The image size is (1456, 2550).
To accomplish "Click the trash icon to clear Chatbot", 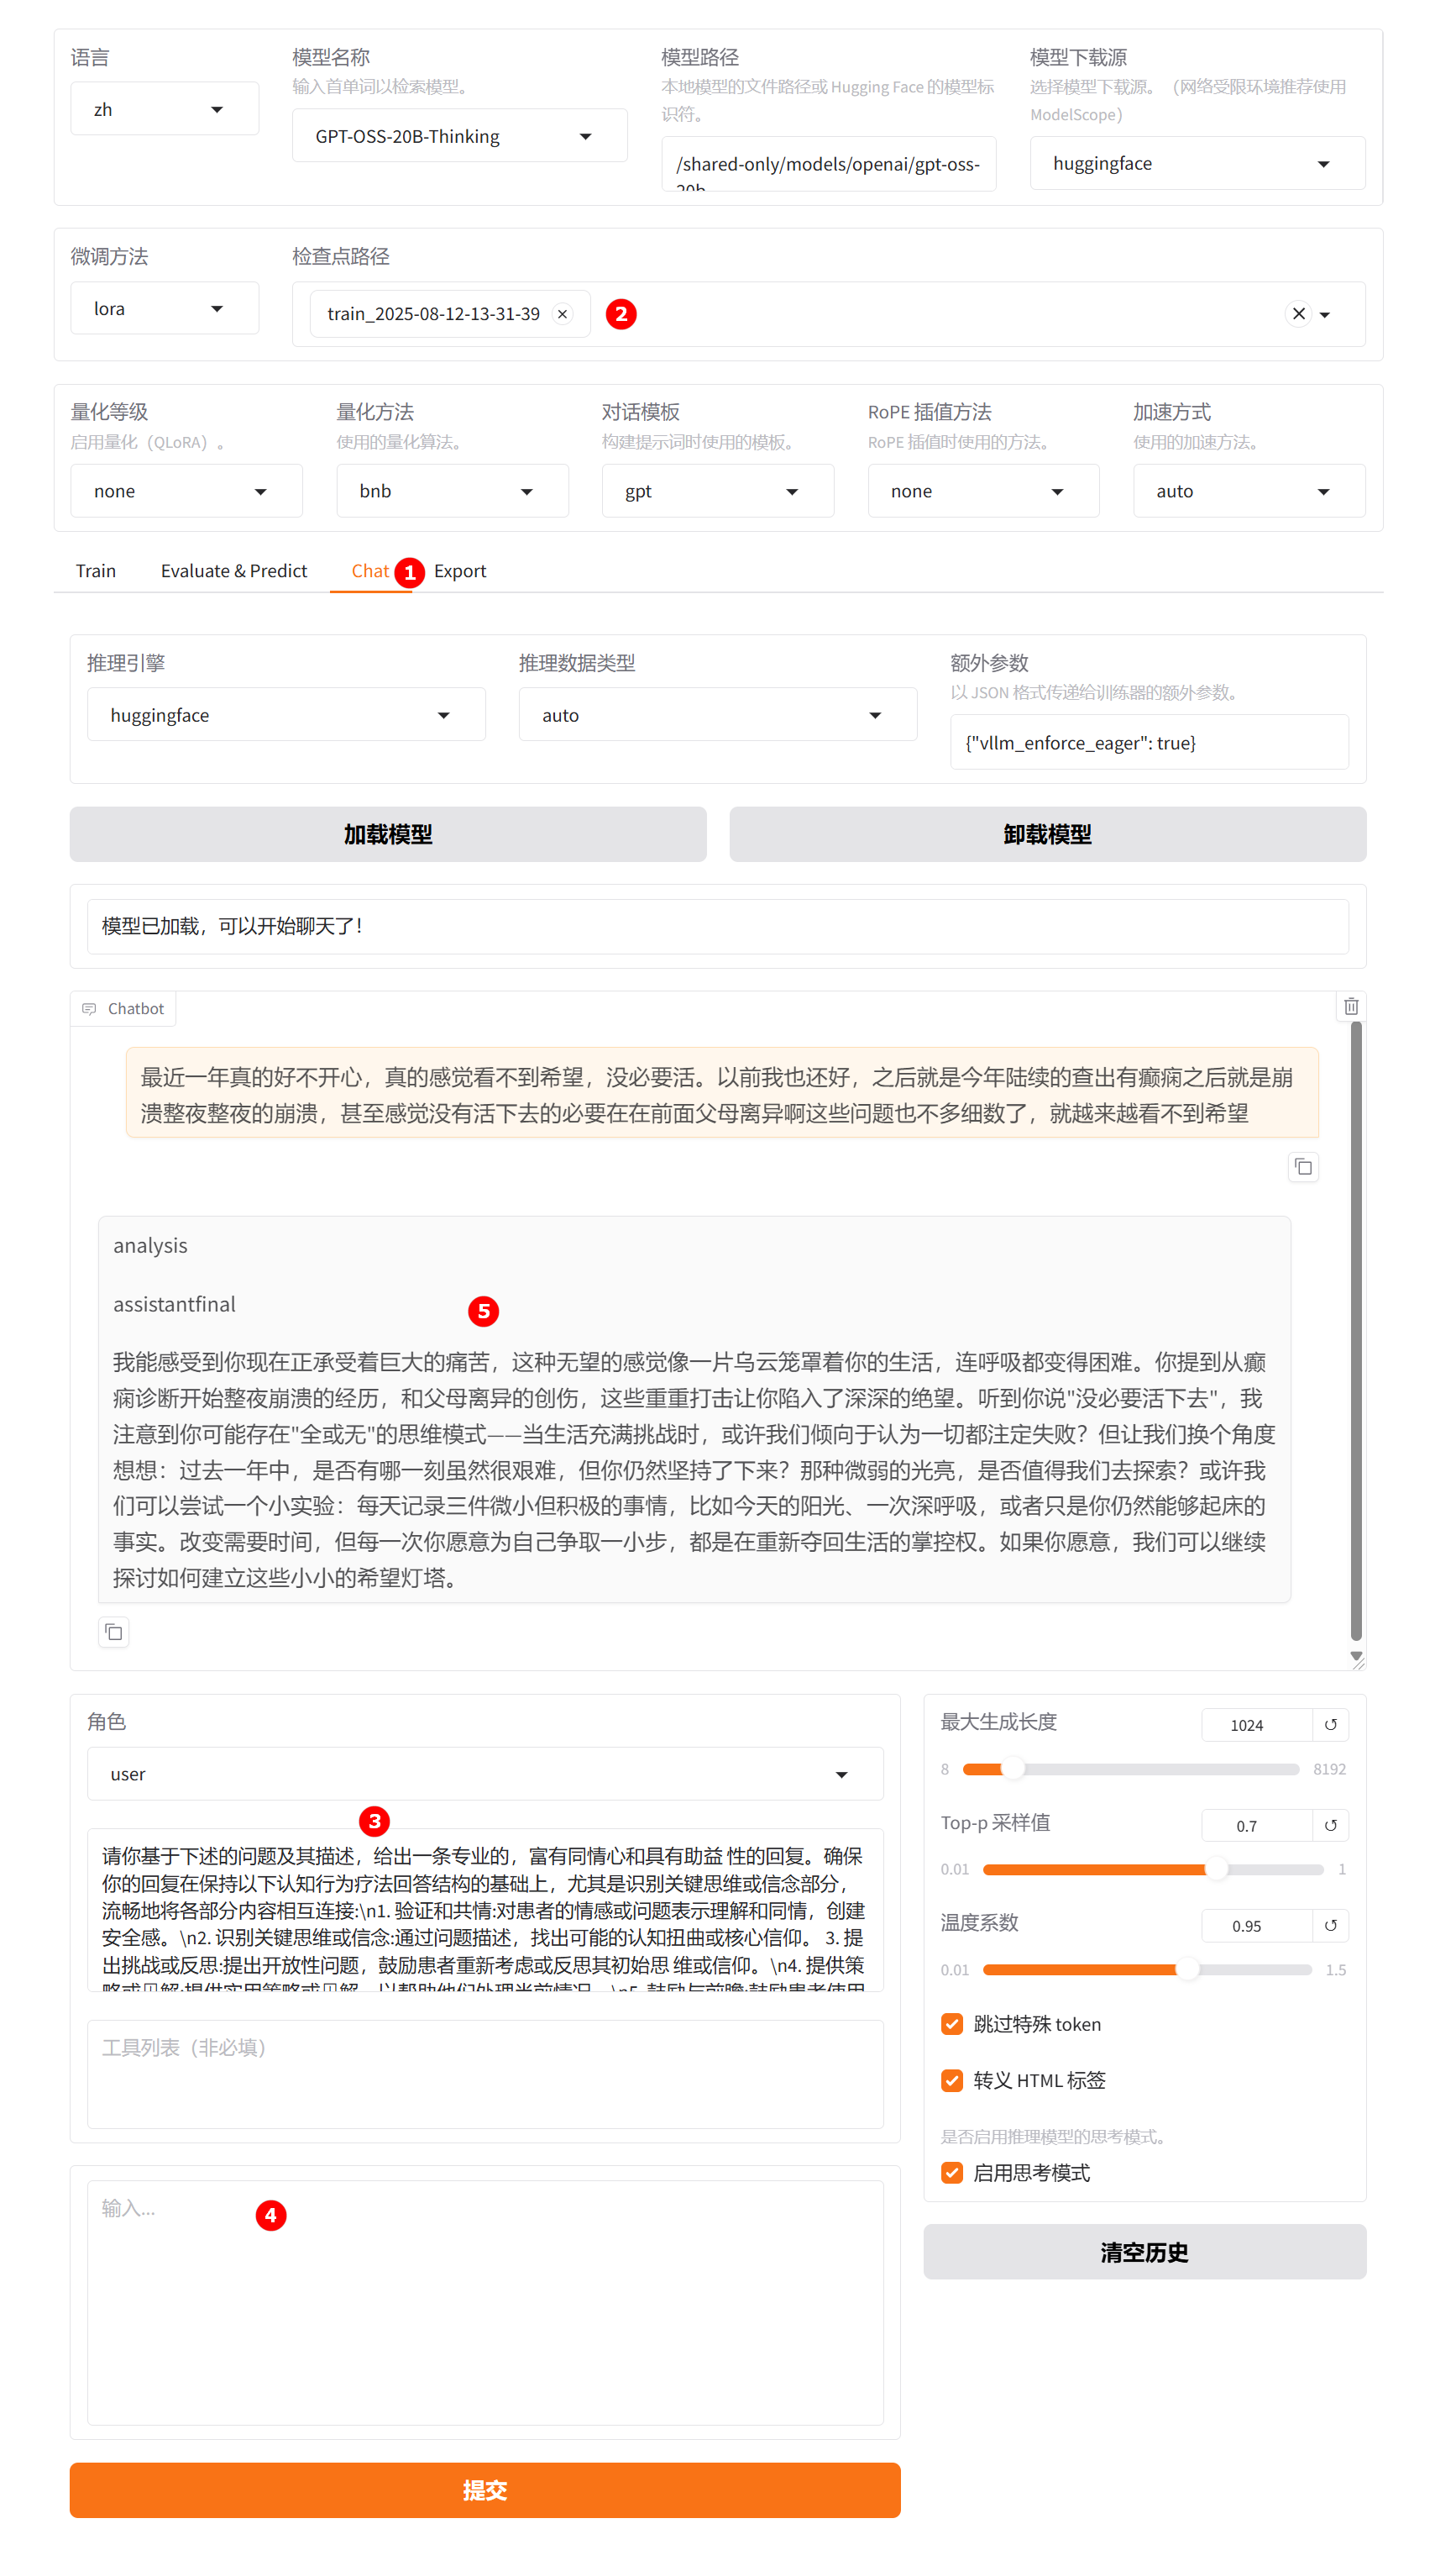I will coord(1350,1007).
